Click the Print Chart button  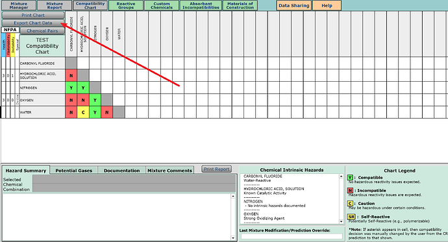coord(33,15)
